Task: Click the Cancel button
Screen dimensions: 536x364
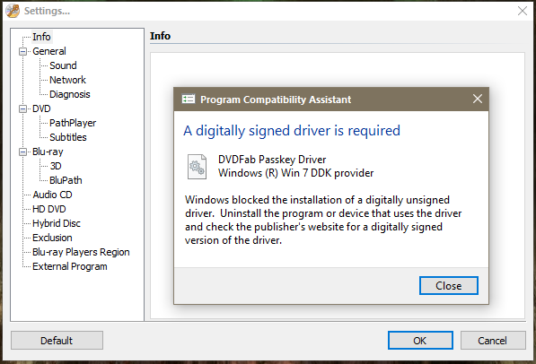Action: 493,341
